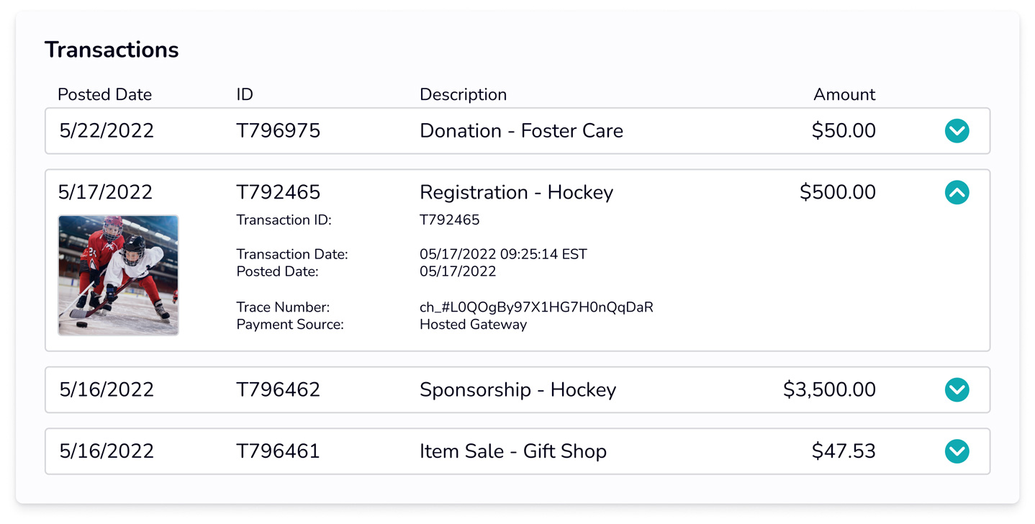This screenshot has height=524, width=1035.
Task: Click the Hosted Gateway payment source value
Action: [x=473, y=325]
